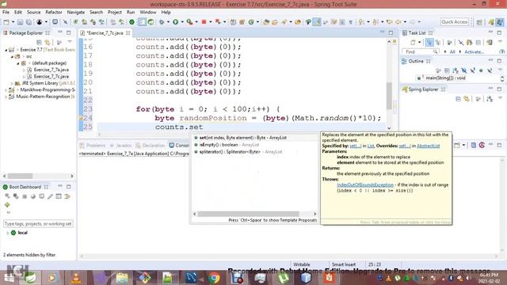The image size is (507, 285).
Task: Click Open Perspective icon near Quick Access
Action: (x=479, y=22)
